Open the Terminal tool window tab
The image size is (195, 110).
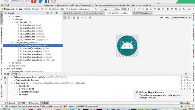point(34,103)
